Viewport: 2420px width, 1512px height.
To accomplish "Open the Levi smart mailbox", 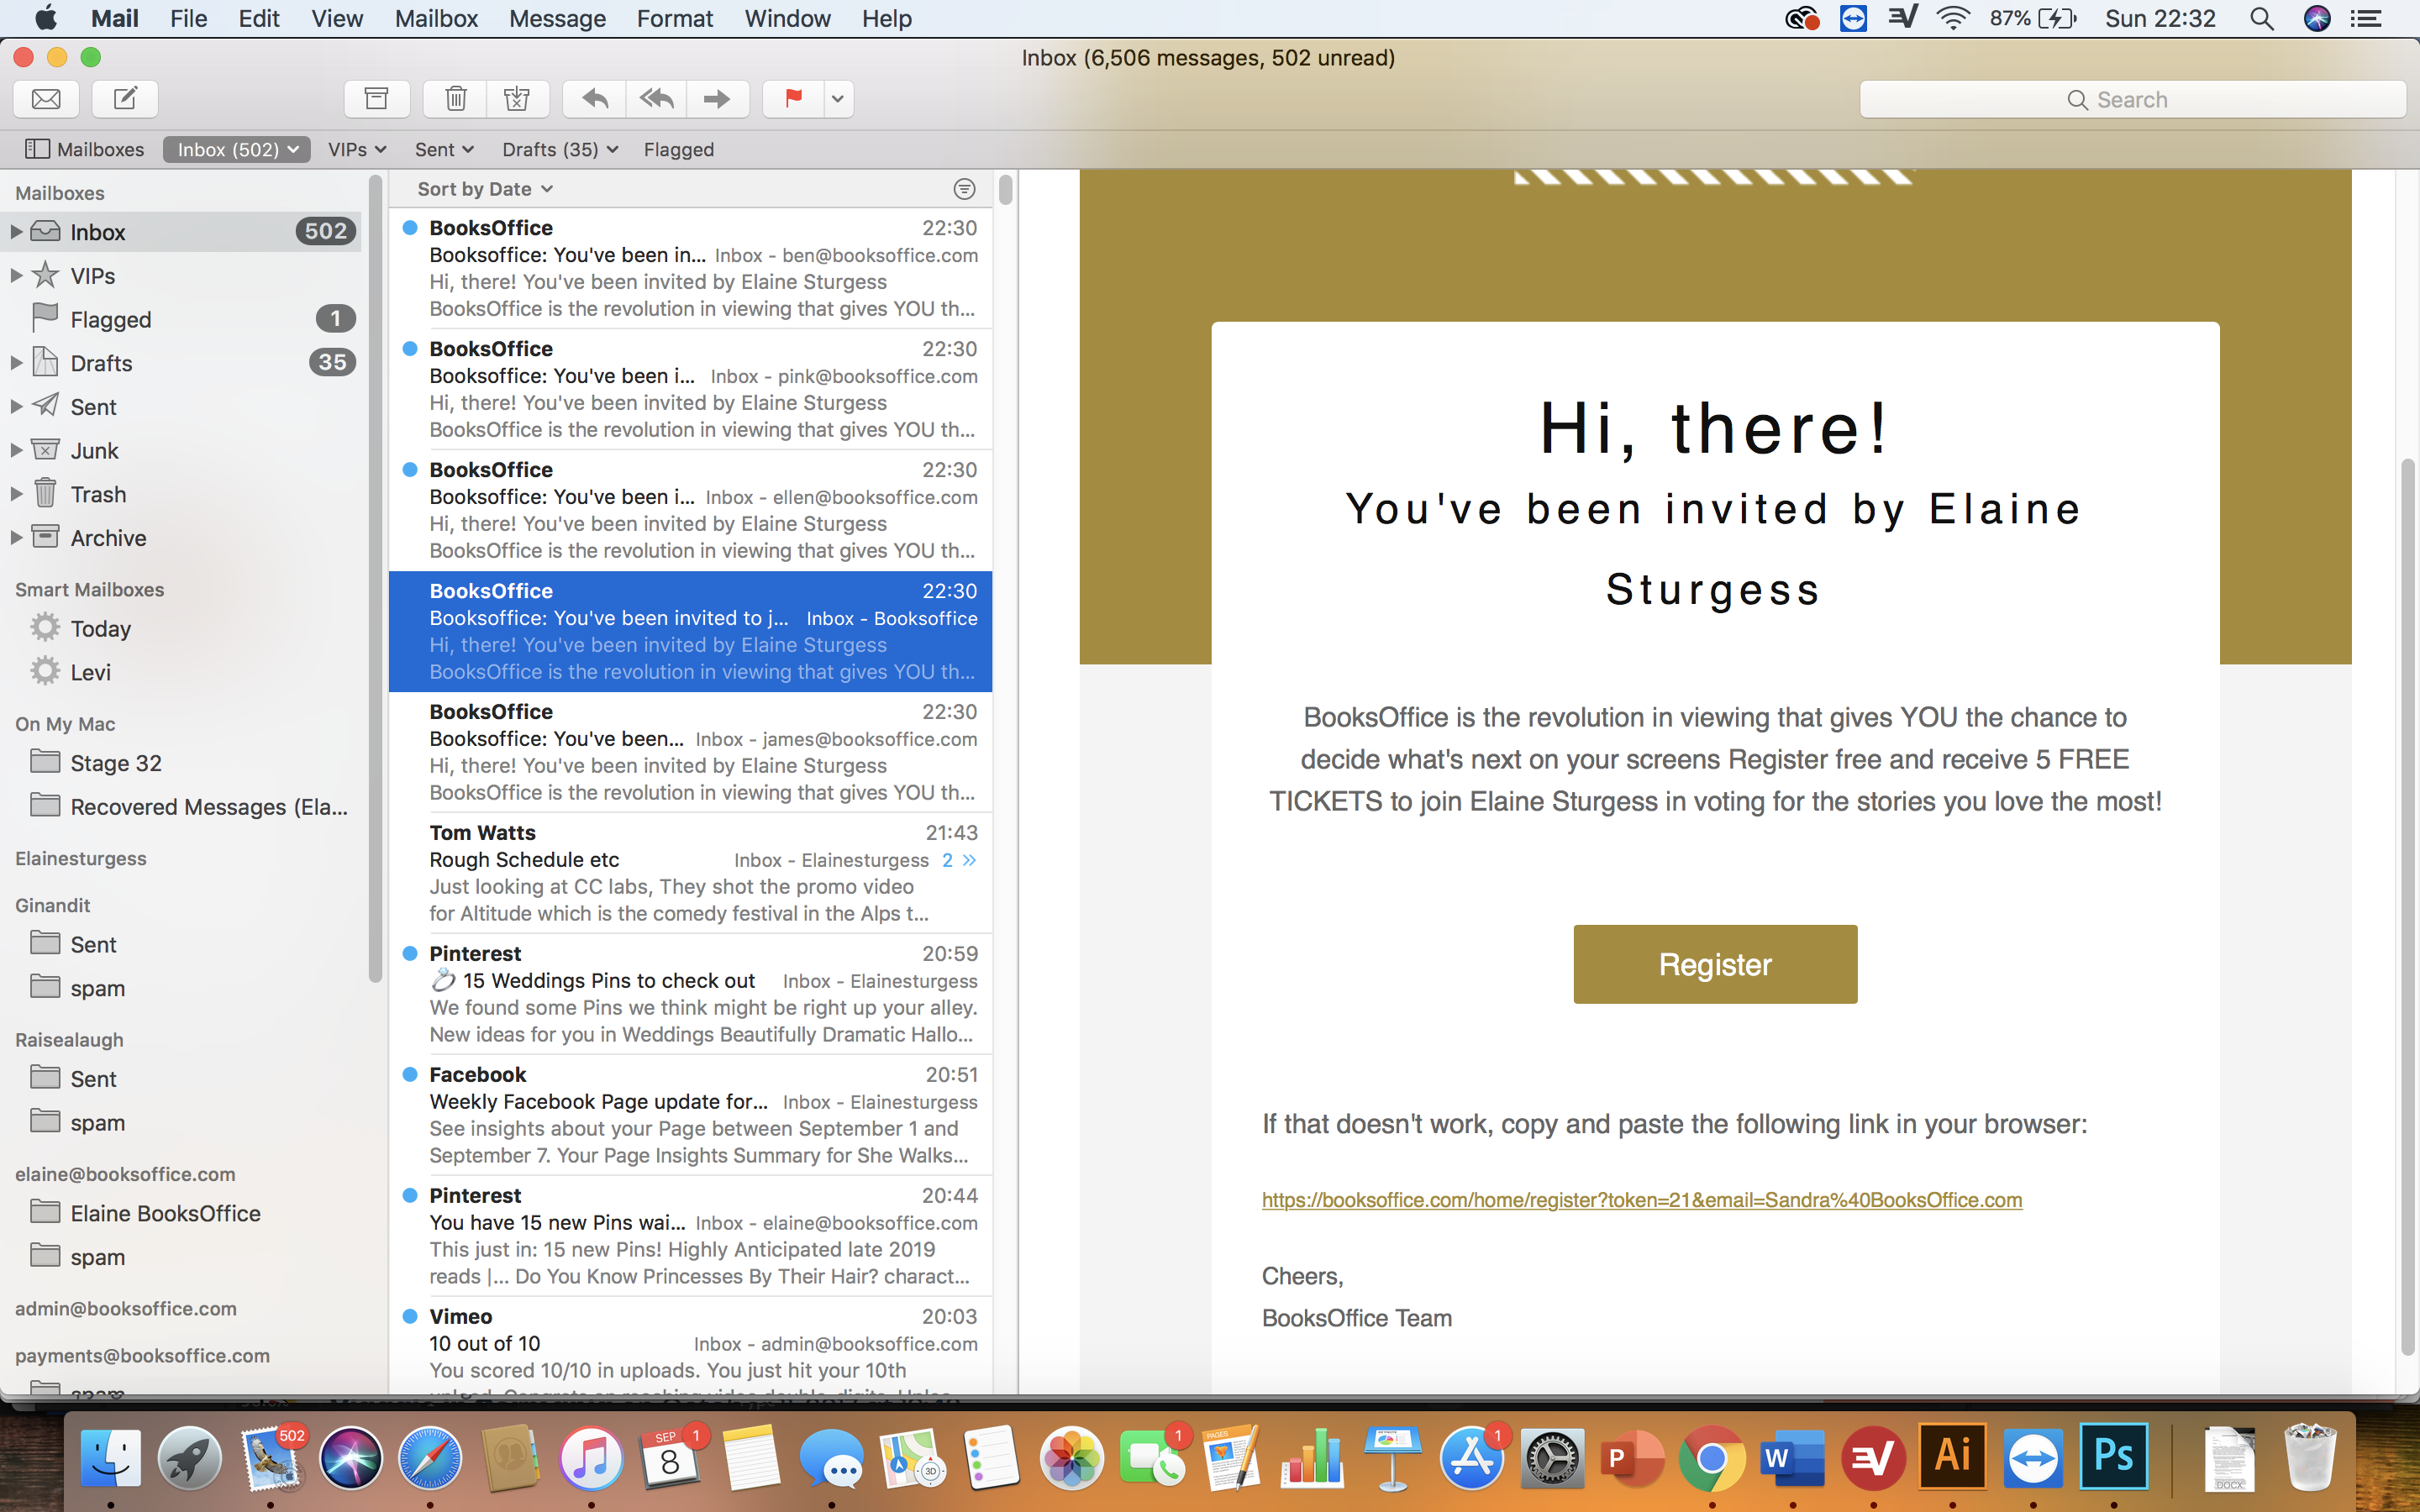I will point(181,672).
